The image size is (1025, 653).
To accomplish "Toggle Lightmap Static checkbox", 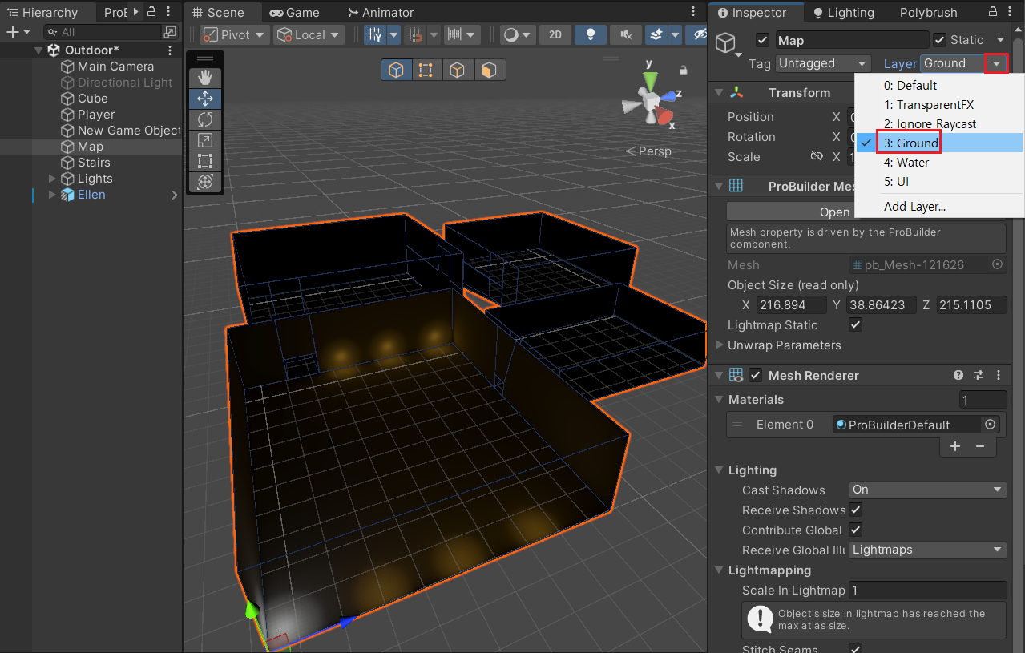I will [x=855, y=325].
